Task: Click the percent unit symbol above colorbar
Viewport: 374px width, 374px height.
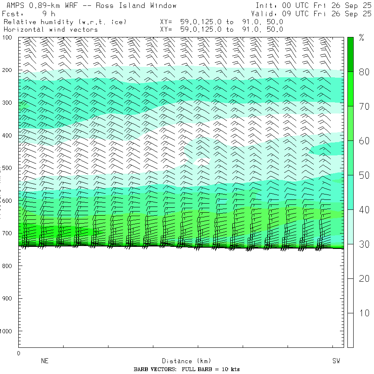Action: (361, 38)
